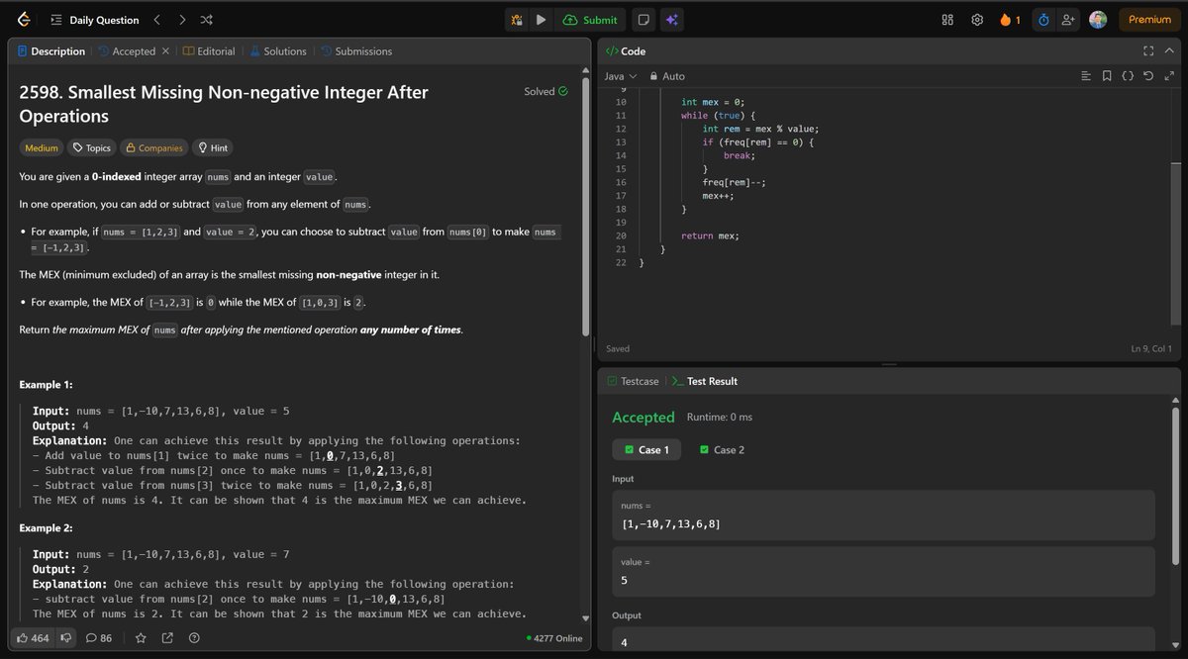View the streak fire counter

point(1010,20)
